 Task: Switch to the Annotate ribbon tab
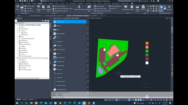pyautogui.click(x=28, y=3)
